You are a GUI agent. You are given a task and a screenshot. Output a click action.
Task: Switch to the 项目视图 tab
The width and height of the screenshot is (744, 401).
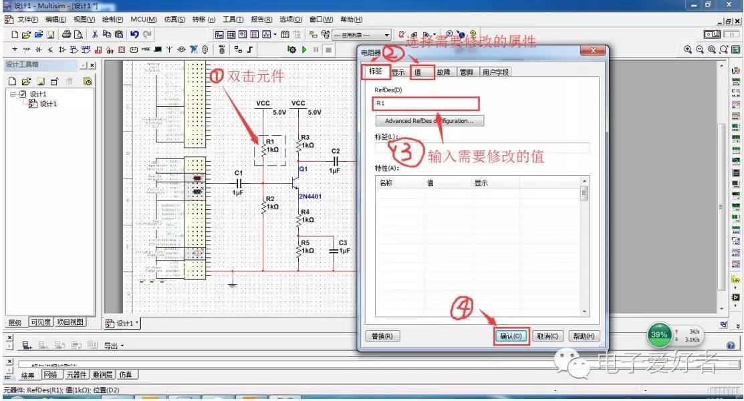[70, 322]
